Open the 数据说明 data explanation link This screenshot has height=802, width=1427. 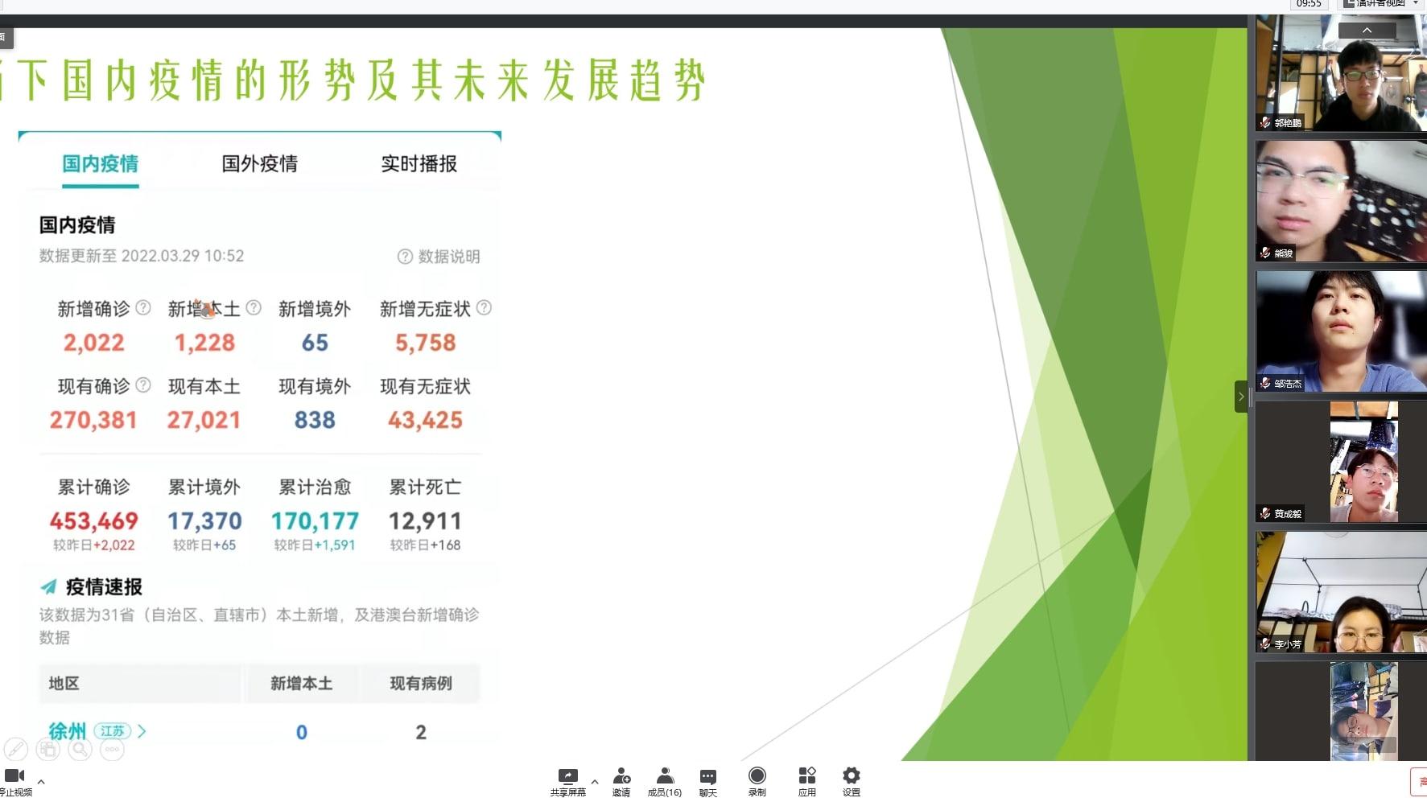(x=439, y=257)
